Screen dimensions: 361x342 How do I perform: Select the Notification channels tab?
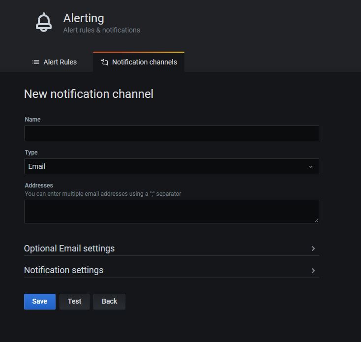[139, 62]
